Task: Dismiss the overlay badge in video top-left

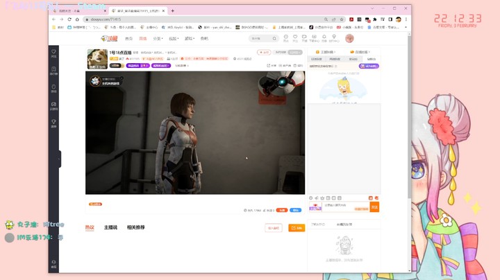Action: tap(122, 78)
